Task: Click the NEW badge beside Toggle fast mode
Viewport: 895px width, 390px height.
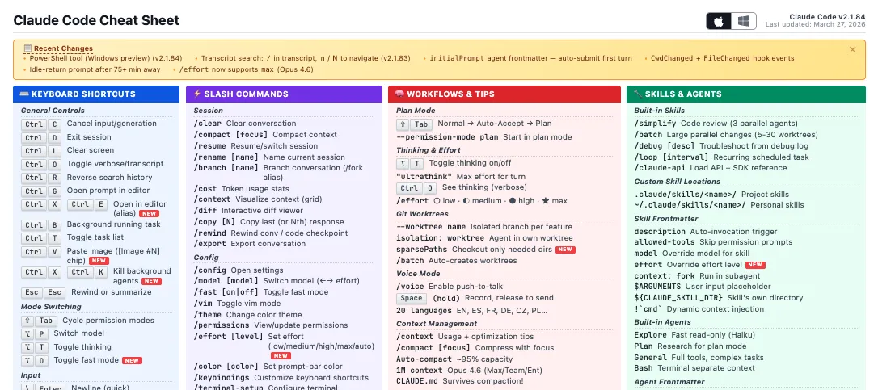Action: (x=132, y=360)
